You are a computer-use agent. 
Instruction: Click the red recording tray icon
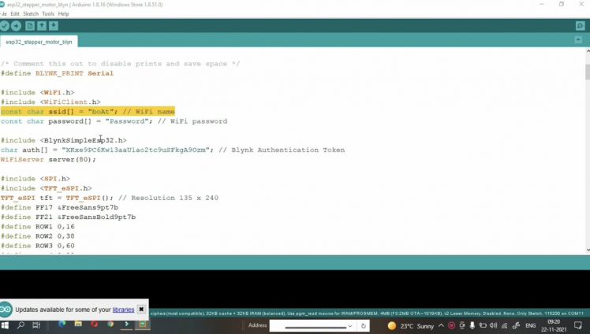tap(451, 325)
